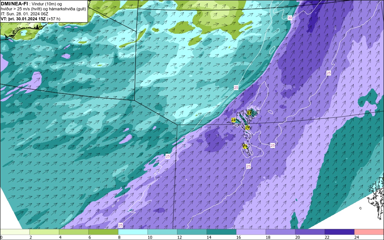Click the 22–24 m/s dark indigo legend swatch
This screenshot has height=240, width=384.
[x=340, y=232]
